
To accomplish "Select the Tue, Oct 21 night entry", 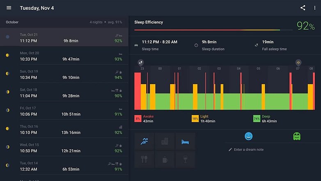I will pyautogui.click(x=64, y=37).
